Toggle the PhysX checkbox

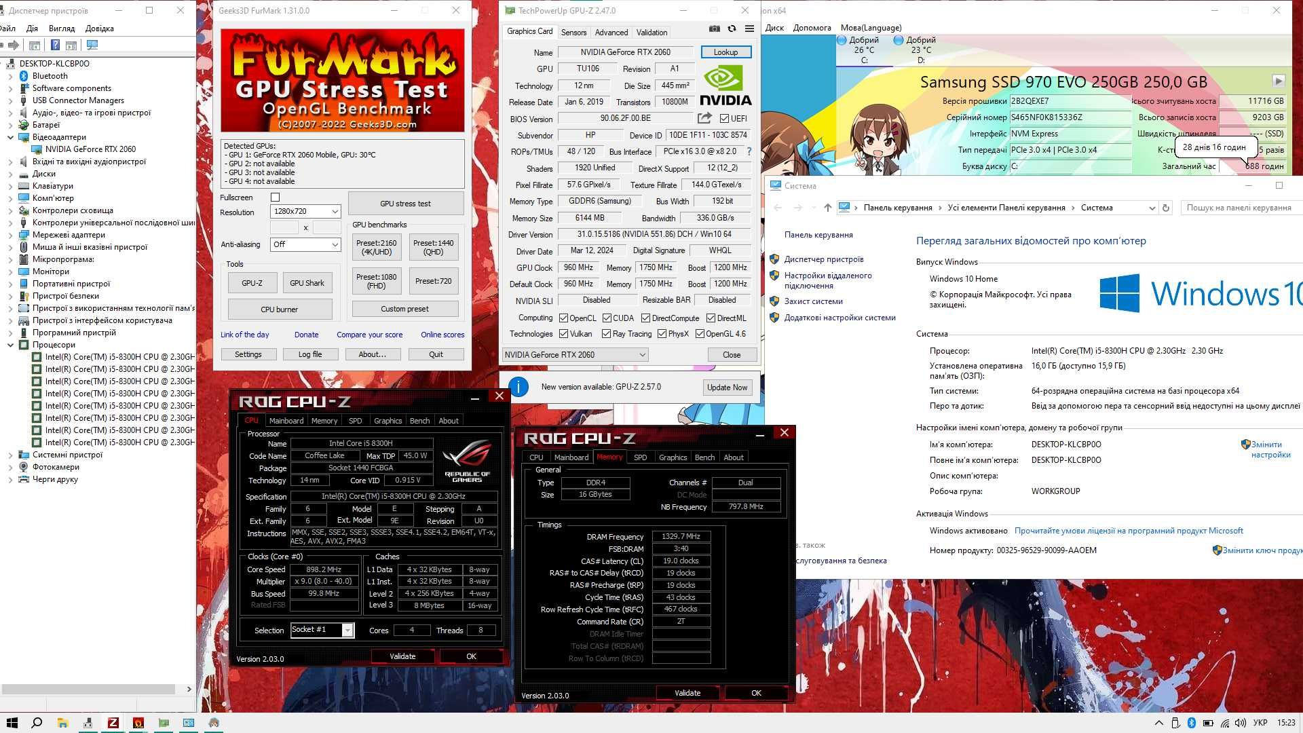(662, 334)
